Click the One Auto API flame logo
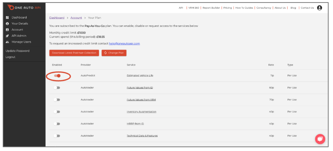 tap(10, 7)
